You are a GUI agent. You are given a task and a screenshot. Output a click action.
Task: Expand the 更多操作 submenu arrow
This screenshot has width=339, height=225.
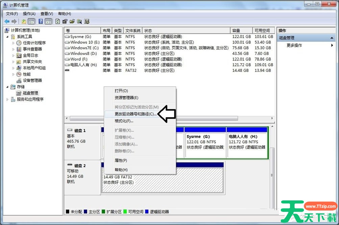(x=332, y=45)
